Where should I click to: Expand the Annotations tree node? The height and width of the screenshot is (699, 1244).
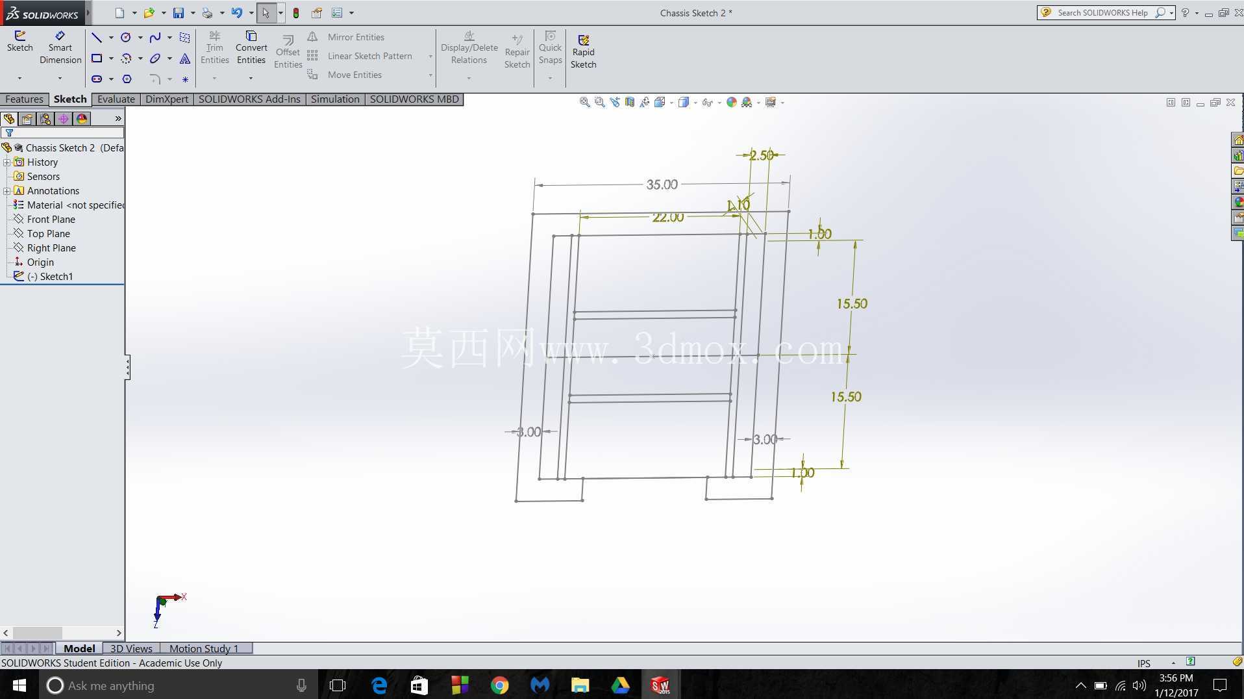(x=7, y=191)
